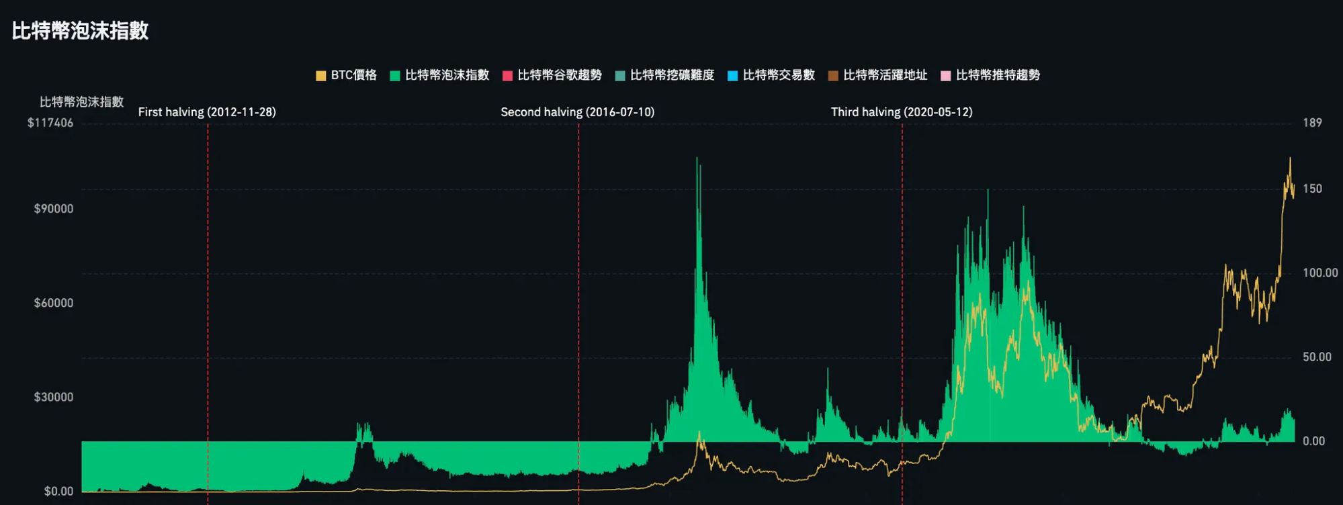Select the First halving (2012-11-28) label

coord(207,112)
